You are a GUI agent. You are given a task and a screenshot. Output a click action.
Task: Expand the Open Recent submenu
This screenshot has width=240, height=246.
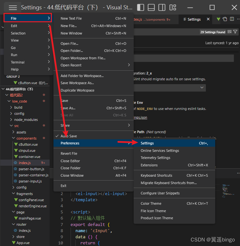coord(93,65)
